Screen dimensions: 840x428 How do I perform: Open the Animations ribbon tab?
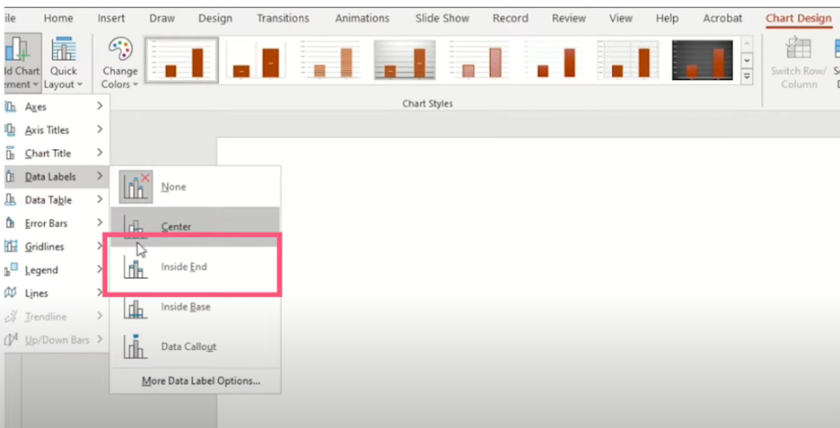(x=362, y=18)
